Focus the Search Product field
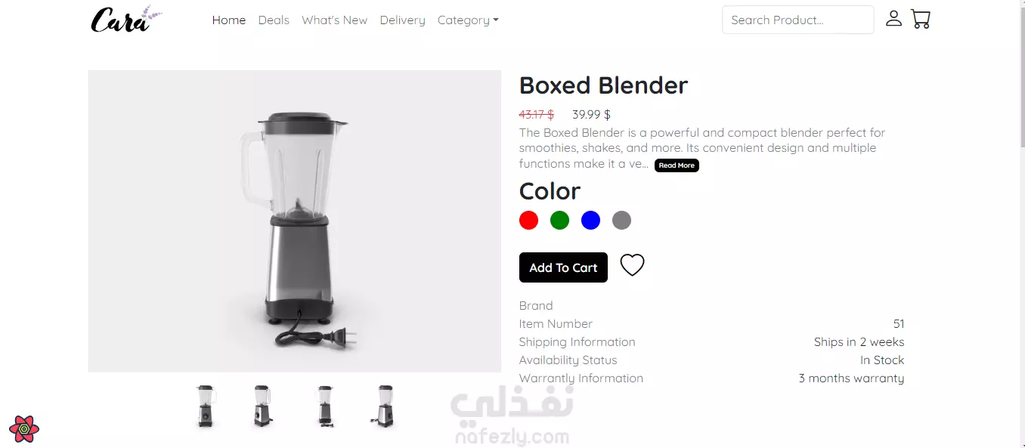Viewport: 1025px width, 448px height. coord(797,20)
